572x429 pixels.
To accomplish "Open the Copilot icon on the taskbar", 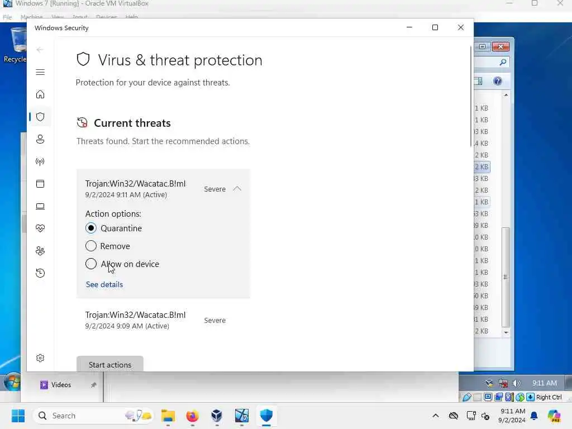I will tap(554, 416).
